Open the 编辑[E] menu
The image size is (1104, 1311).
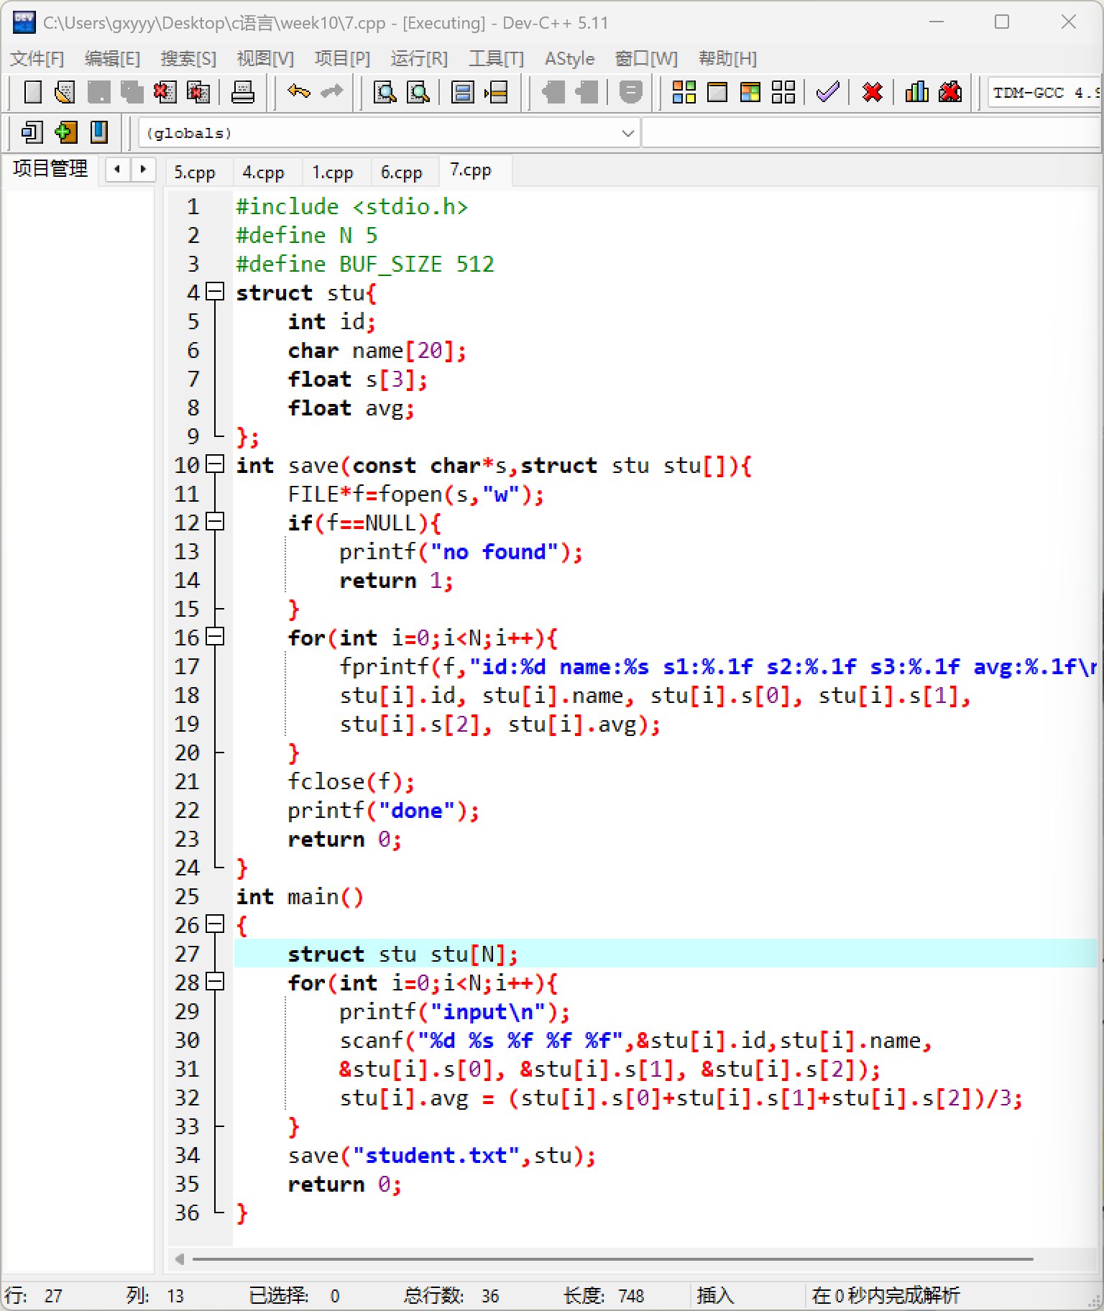[112, 58]
